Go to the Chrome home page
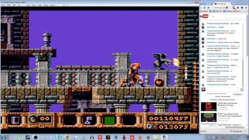This screenshot has height=140, width=249. coord(208,8)
